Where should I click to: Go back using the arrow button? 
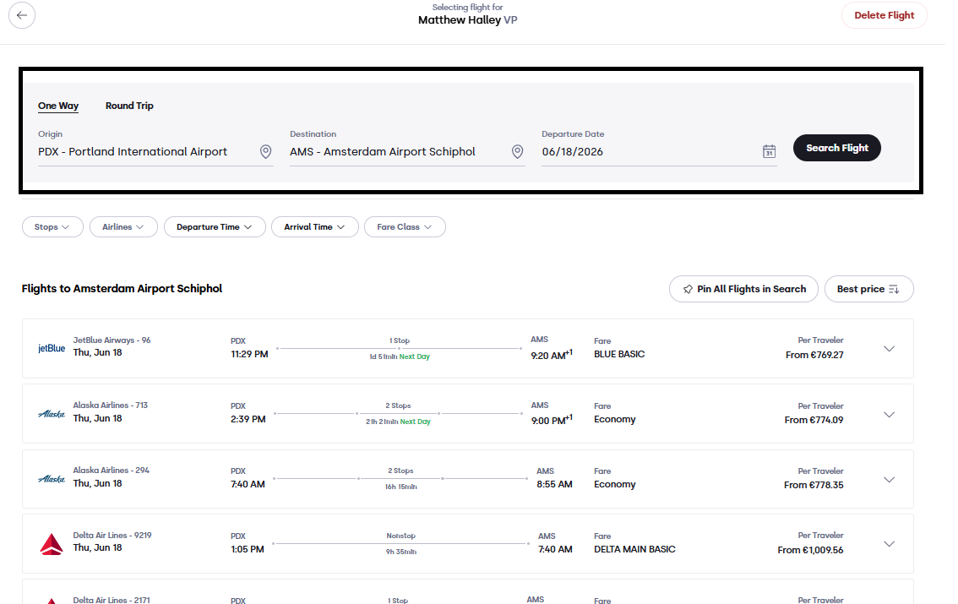(x=22, y=15)
